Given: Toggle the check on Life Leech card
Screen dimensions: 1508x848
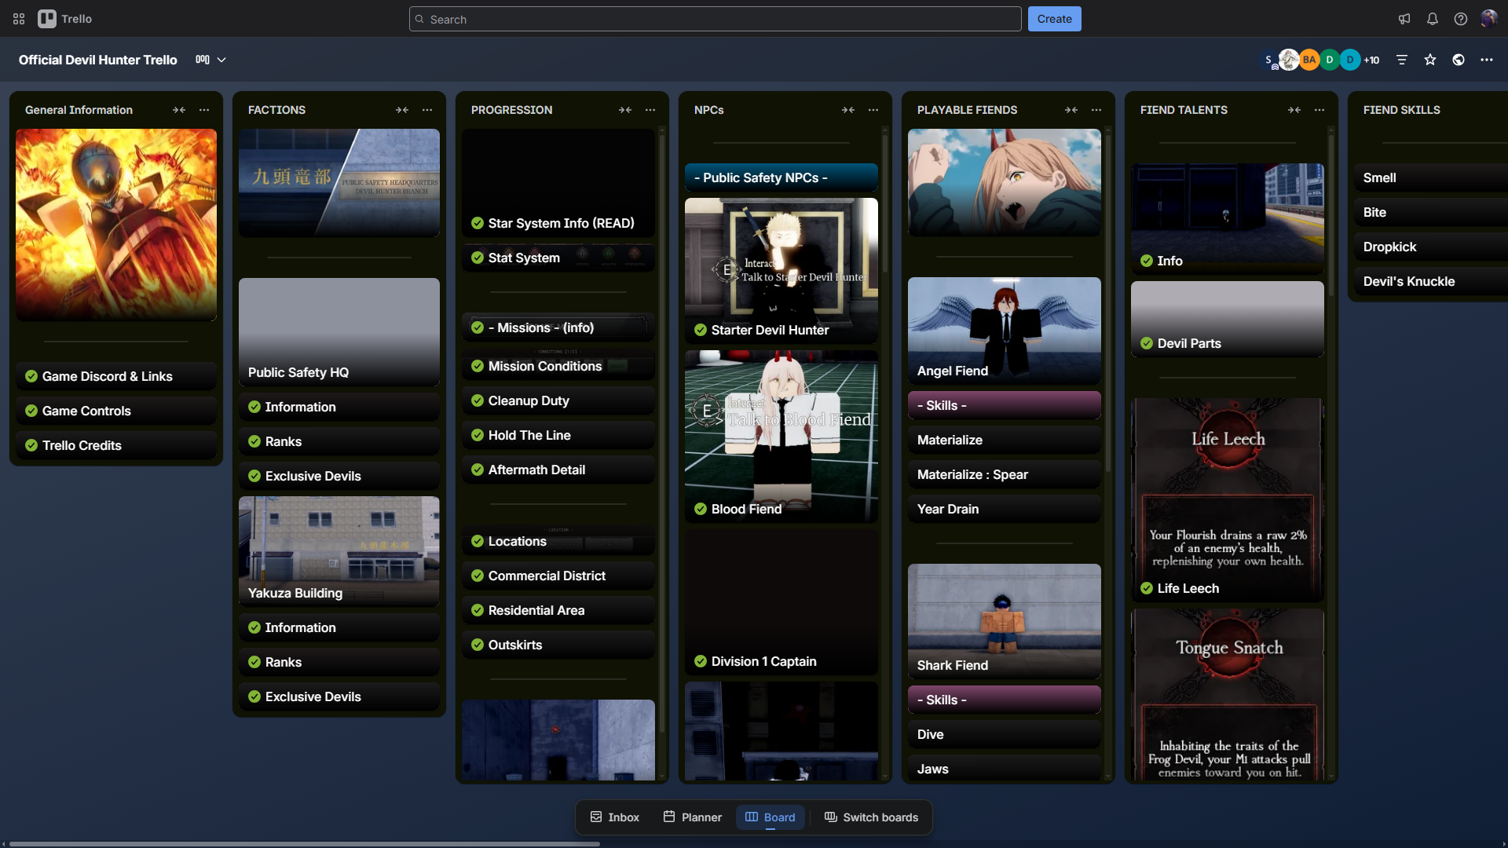Looking at the screenshot, I should (1147, 588).
